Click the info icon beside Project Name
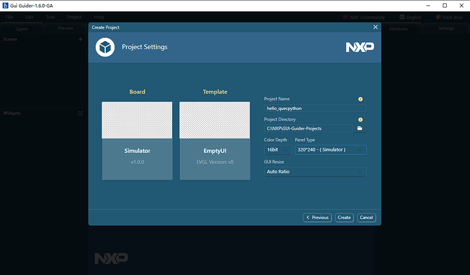 coord(360,99)
